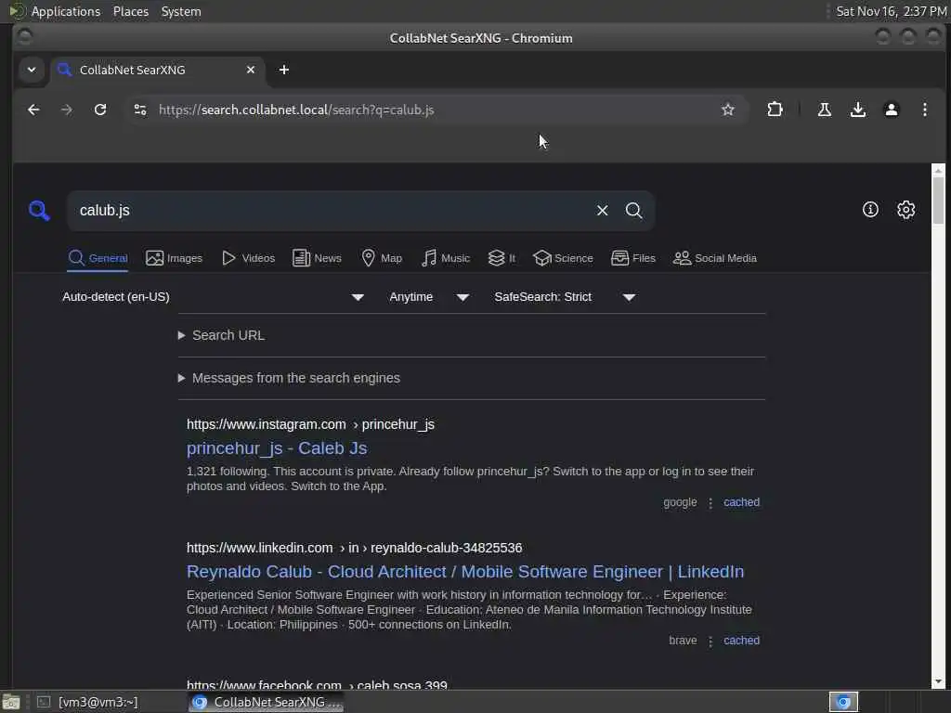The image size is (951, 713).
Task: Open the Anytime time range dropdown
Action: tap(429, 297)
